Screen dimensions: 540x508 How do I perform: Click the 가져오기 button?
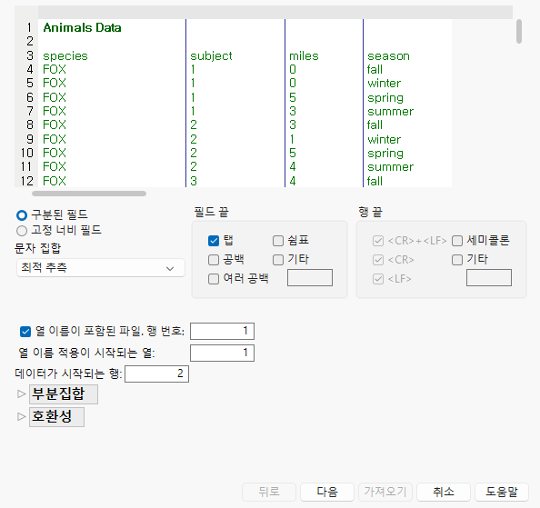[385, 492]
